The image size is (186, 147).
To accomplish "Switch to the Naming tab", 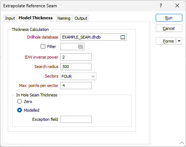I will [x=64, y=18].
